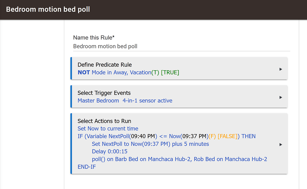
Task: Expand the Select Trigger Events arrow
Action: pyautogui.click(x=281, y=97)
